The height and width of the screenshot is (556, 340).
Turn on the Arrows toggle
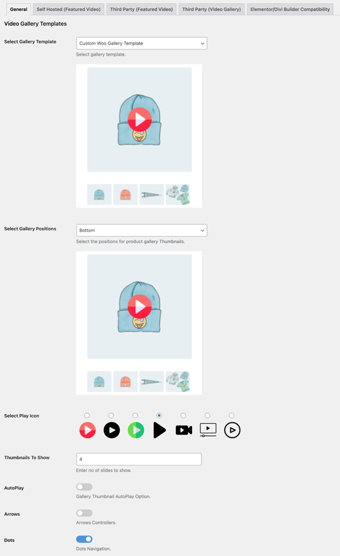tap(84, 513)
